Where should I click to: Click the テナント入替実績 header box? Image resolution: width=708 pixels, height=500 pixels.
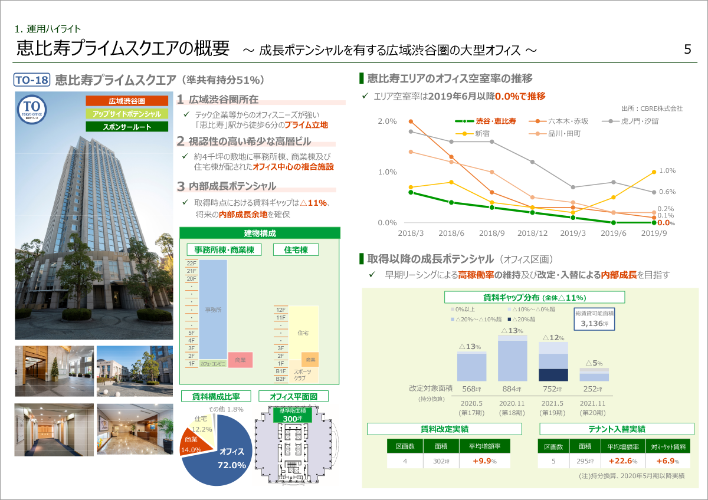click(x=617, y=429)
